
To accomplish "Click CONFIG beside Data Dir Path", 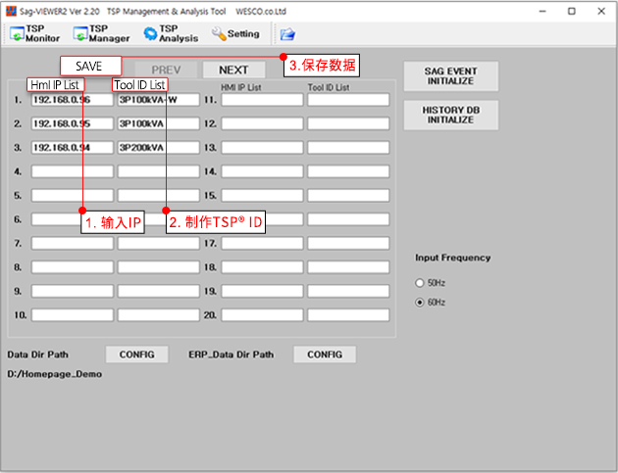I will click(x=137, y=355).
